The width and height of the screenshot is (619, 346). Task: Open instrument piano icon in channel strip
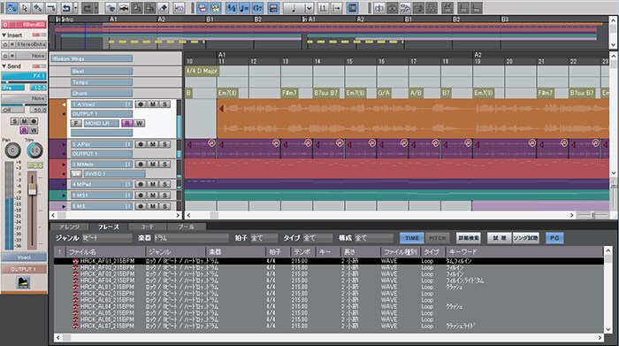coord(24,282)
